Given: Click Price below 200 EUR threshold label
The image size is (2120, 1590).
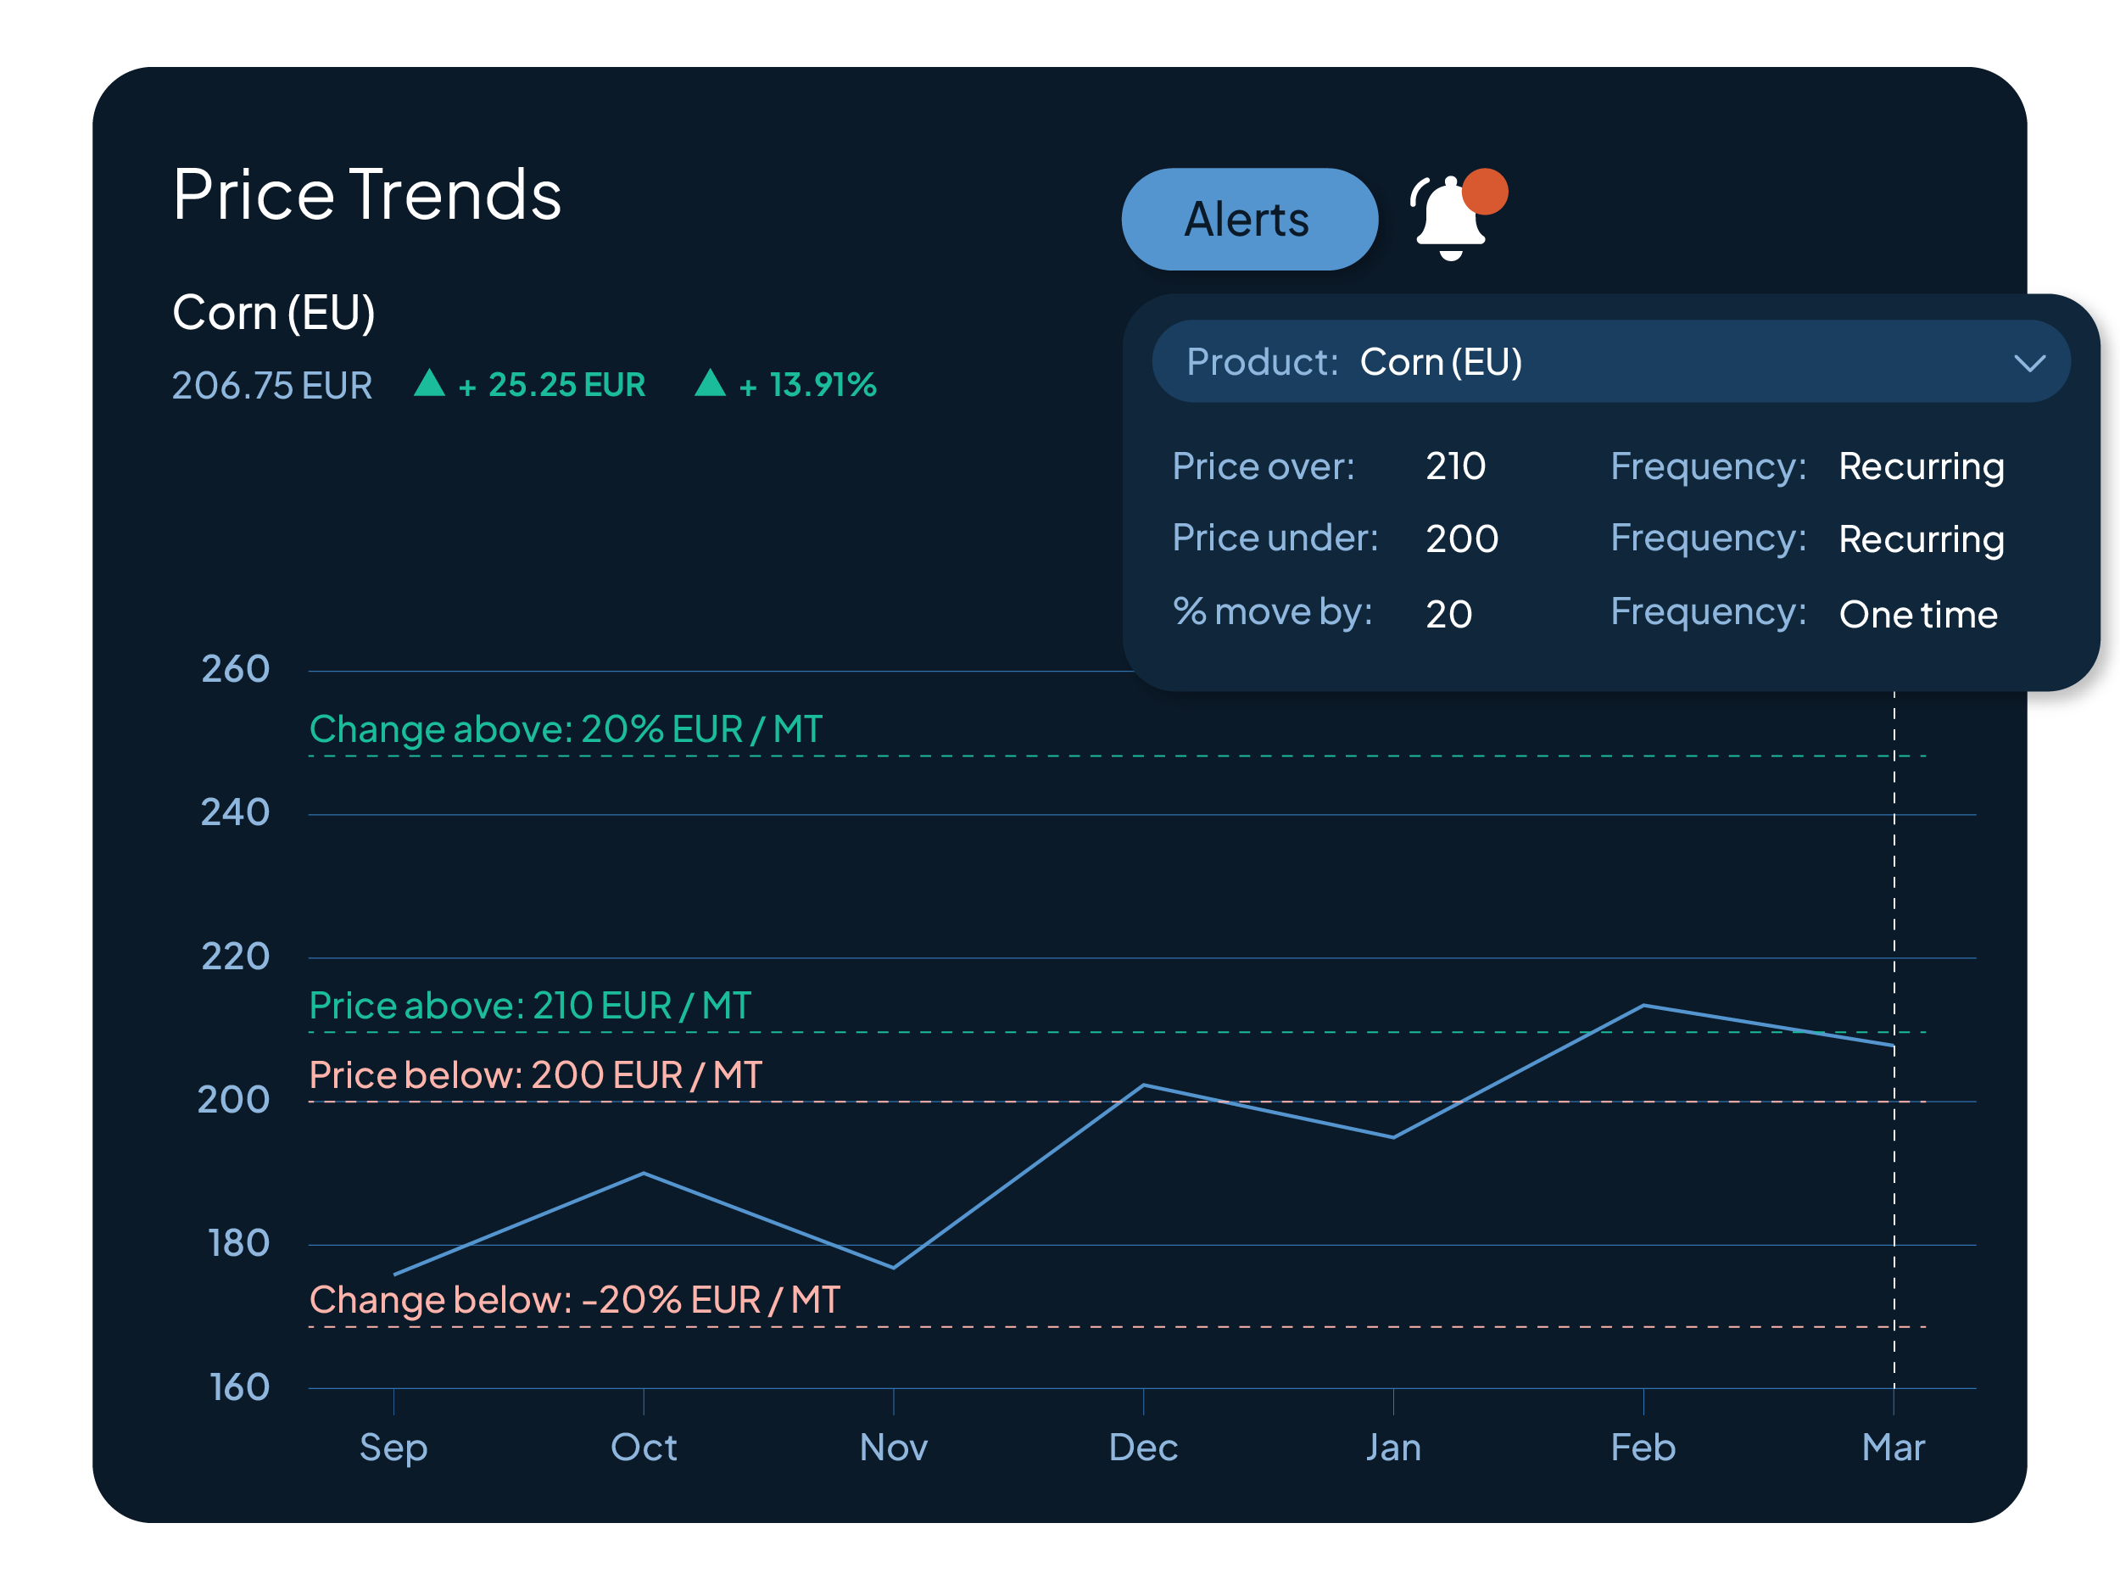Looking at the screenshot, I should tap(535, 1074).
